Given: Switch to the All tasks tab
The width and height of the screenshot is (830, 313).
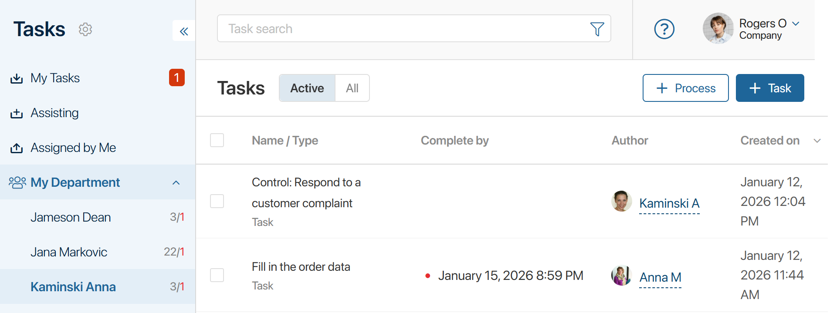Looking at the screenshot, I should (352, 88).
